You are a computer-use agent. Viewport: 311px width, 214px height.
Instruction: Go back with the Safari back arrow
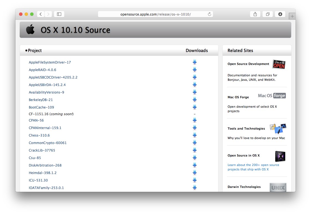[x=41, y=14]
